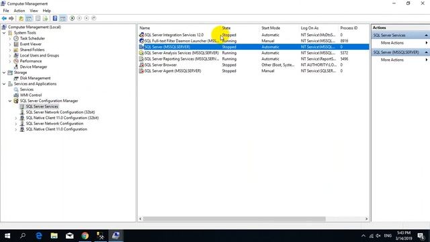The image size is (430, 242).
Task: Select SQL Server Reporting Services row
Action: pyautogui.click(x=254, y=59)
